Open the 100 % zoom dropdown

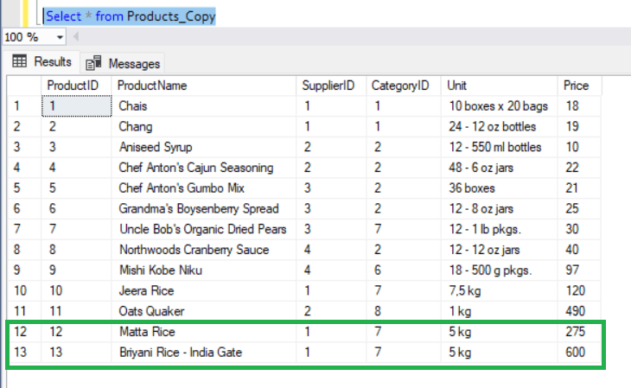coord(60,38)
